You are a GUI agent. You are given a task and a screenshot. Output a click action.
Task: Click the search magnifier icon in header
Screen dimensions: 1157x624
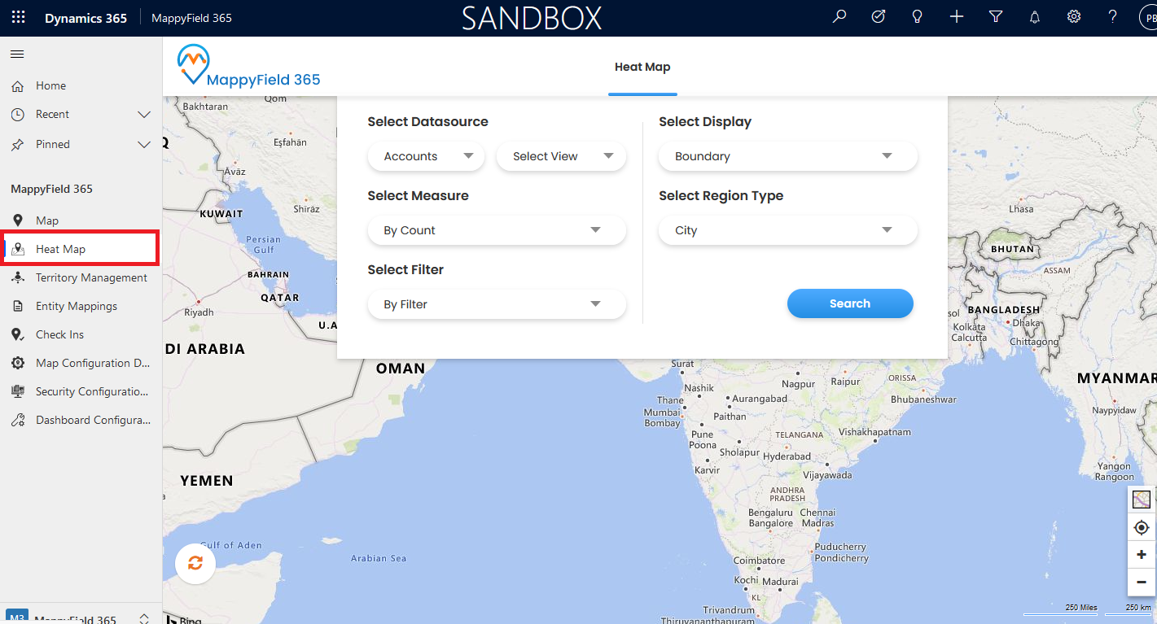coord(839,16)
